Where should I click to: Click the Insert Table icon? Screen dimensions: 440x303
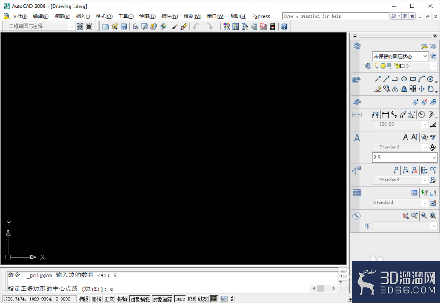(x=414, y=193)
